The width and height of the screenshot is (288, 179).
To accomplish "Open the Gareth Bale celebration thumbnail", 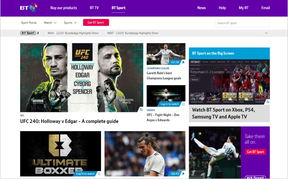I will point(166,54).
